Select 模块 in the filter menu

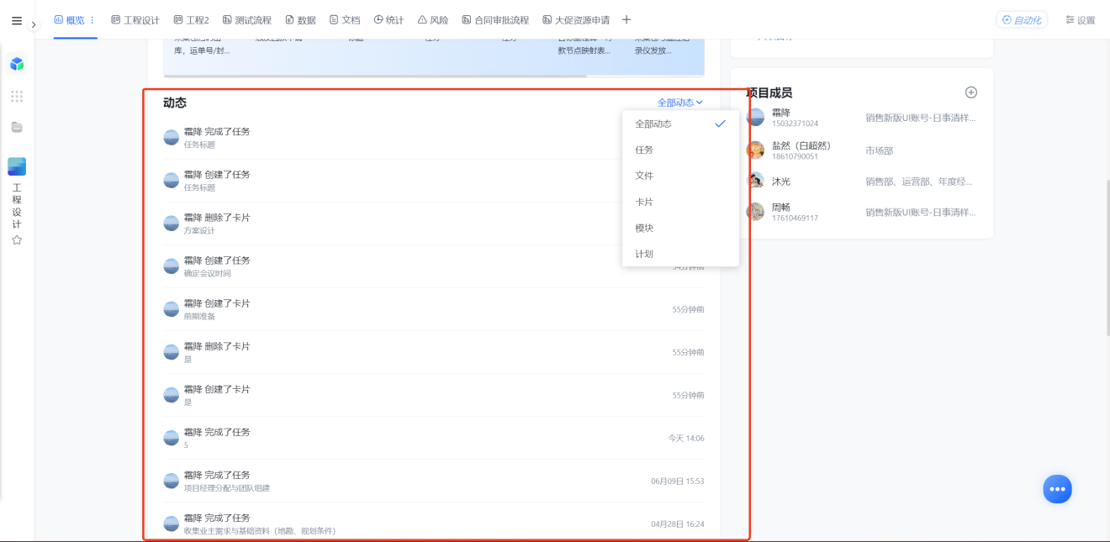point(680,228)
